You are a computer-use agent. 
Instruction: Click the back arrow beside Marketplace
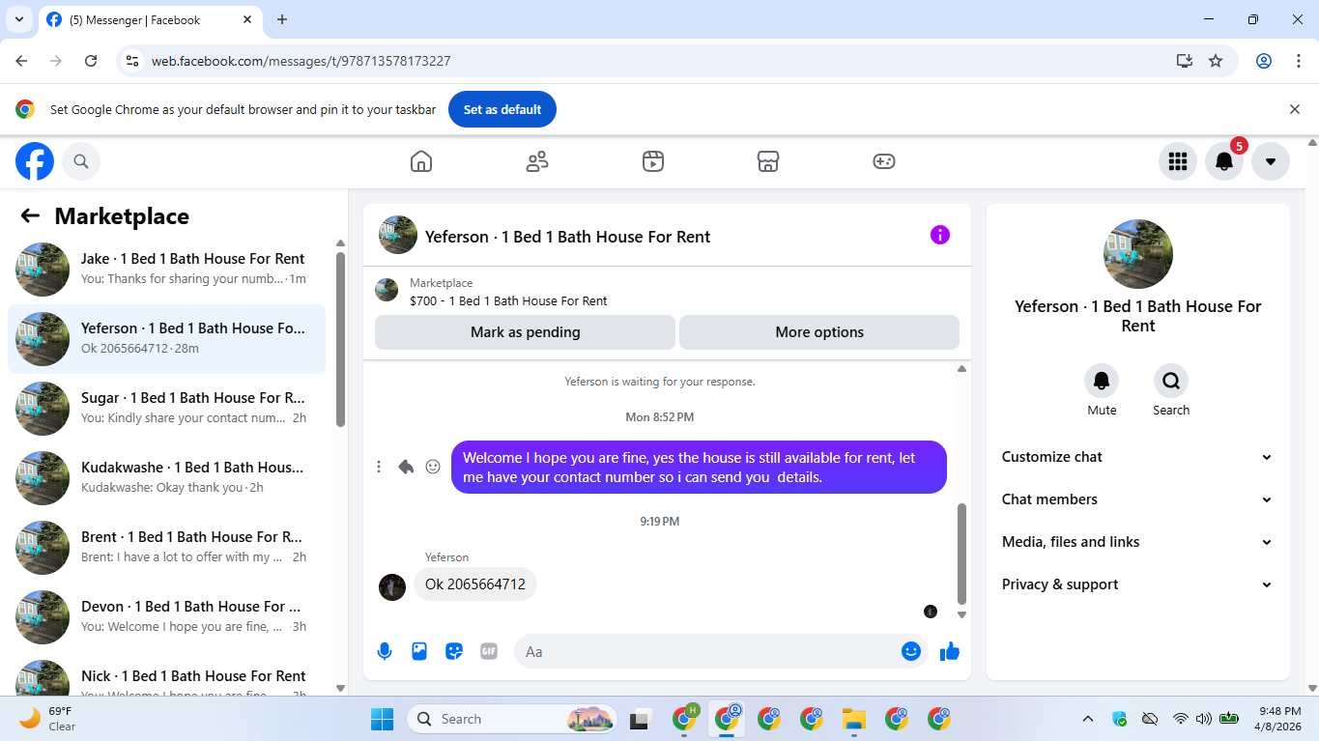click(x=30, y=216)
